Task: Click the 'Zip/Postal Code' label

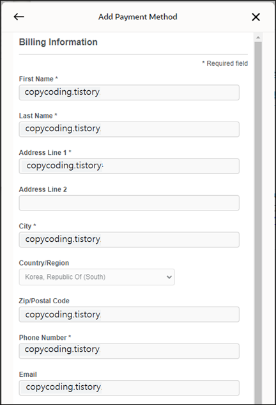Action: [x=44, y=301]
